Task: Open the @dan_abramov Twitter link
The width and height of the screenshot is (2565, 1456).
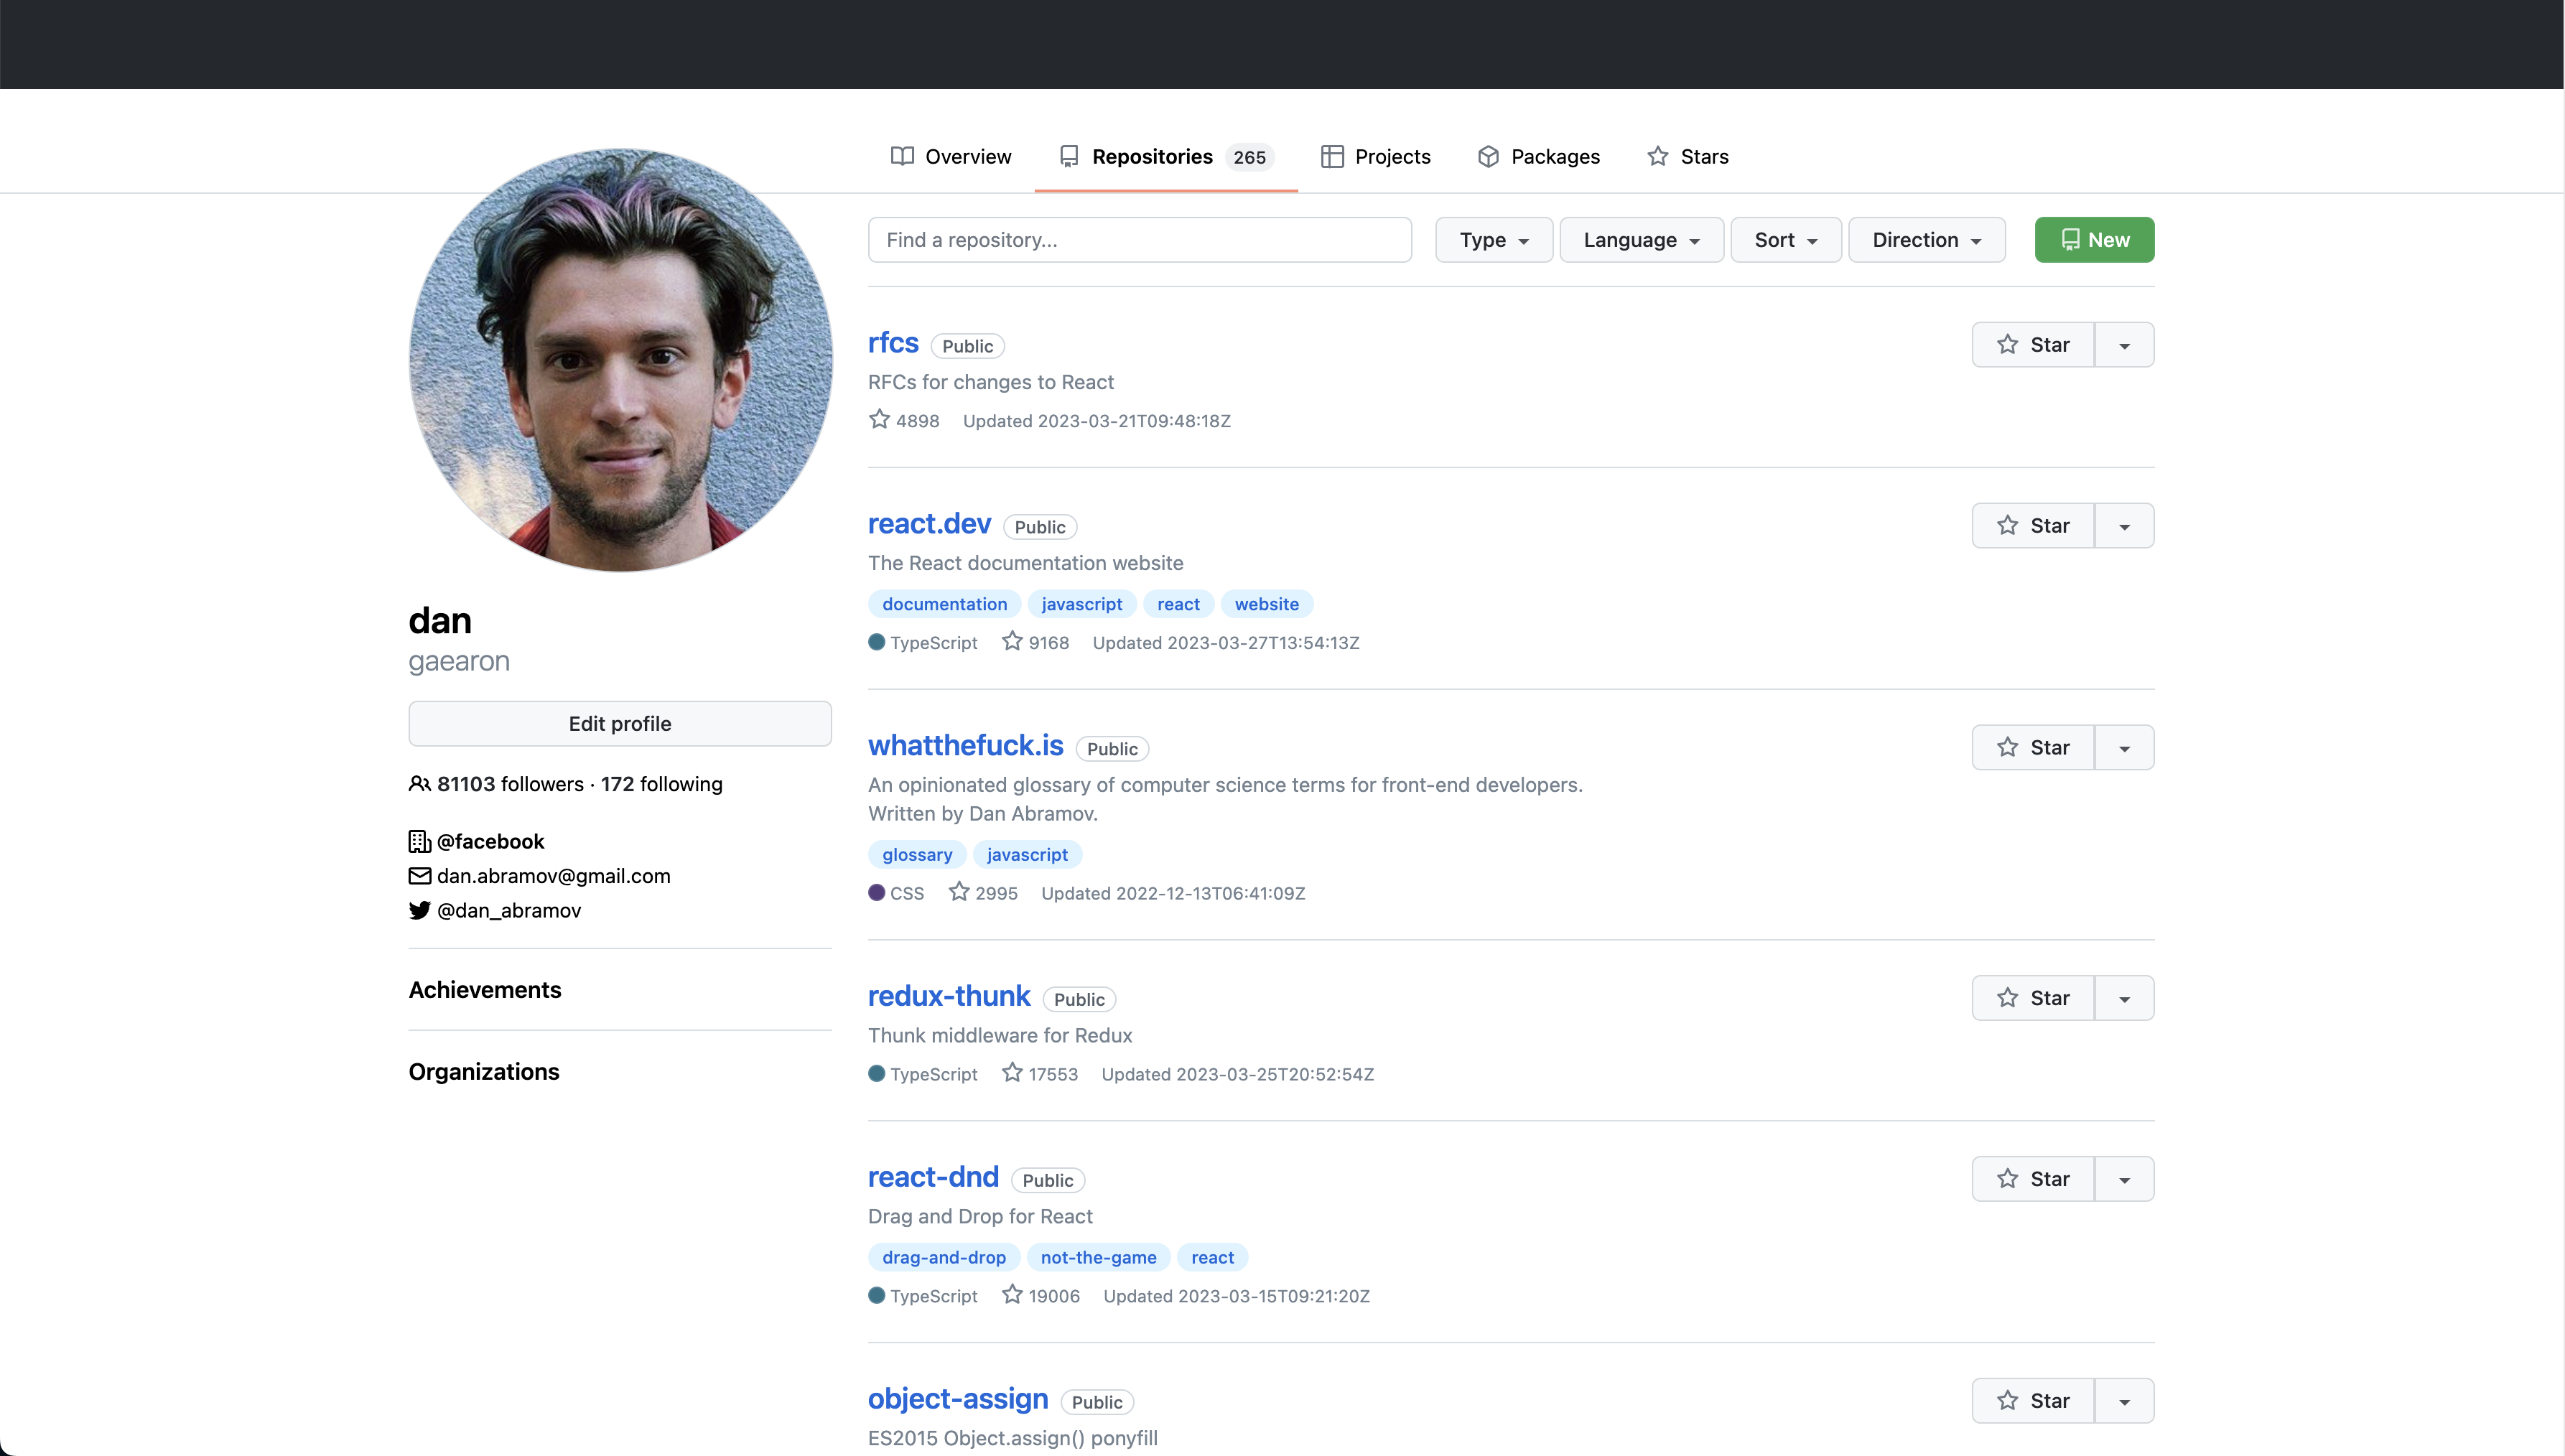Action: (x=508, y=911)
